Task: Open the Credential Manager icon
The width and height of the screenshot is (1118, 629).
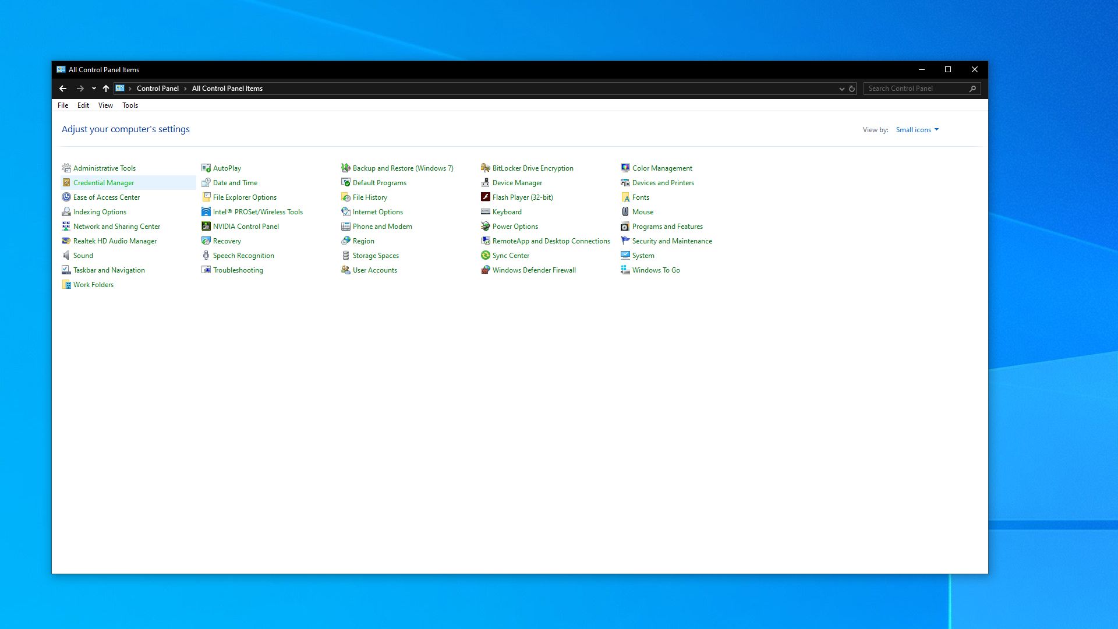Action: [x=66, y=182]
